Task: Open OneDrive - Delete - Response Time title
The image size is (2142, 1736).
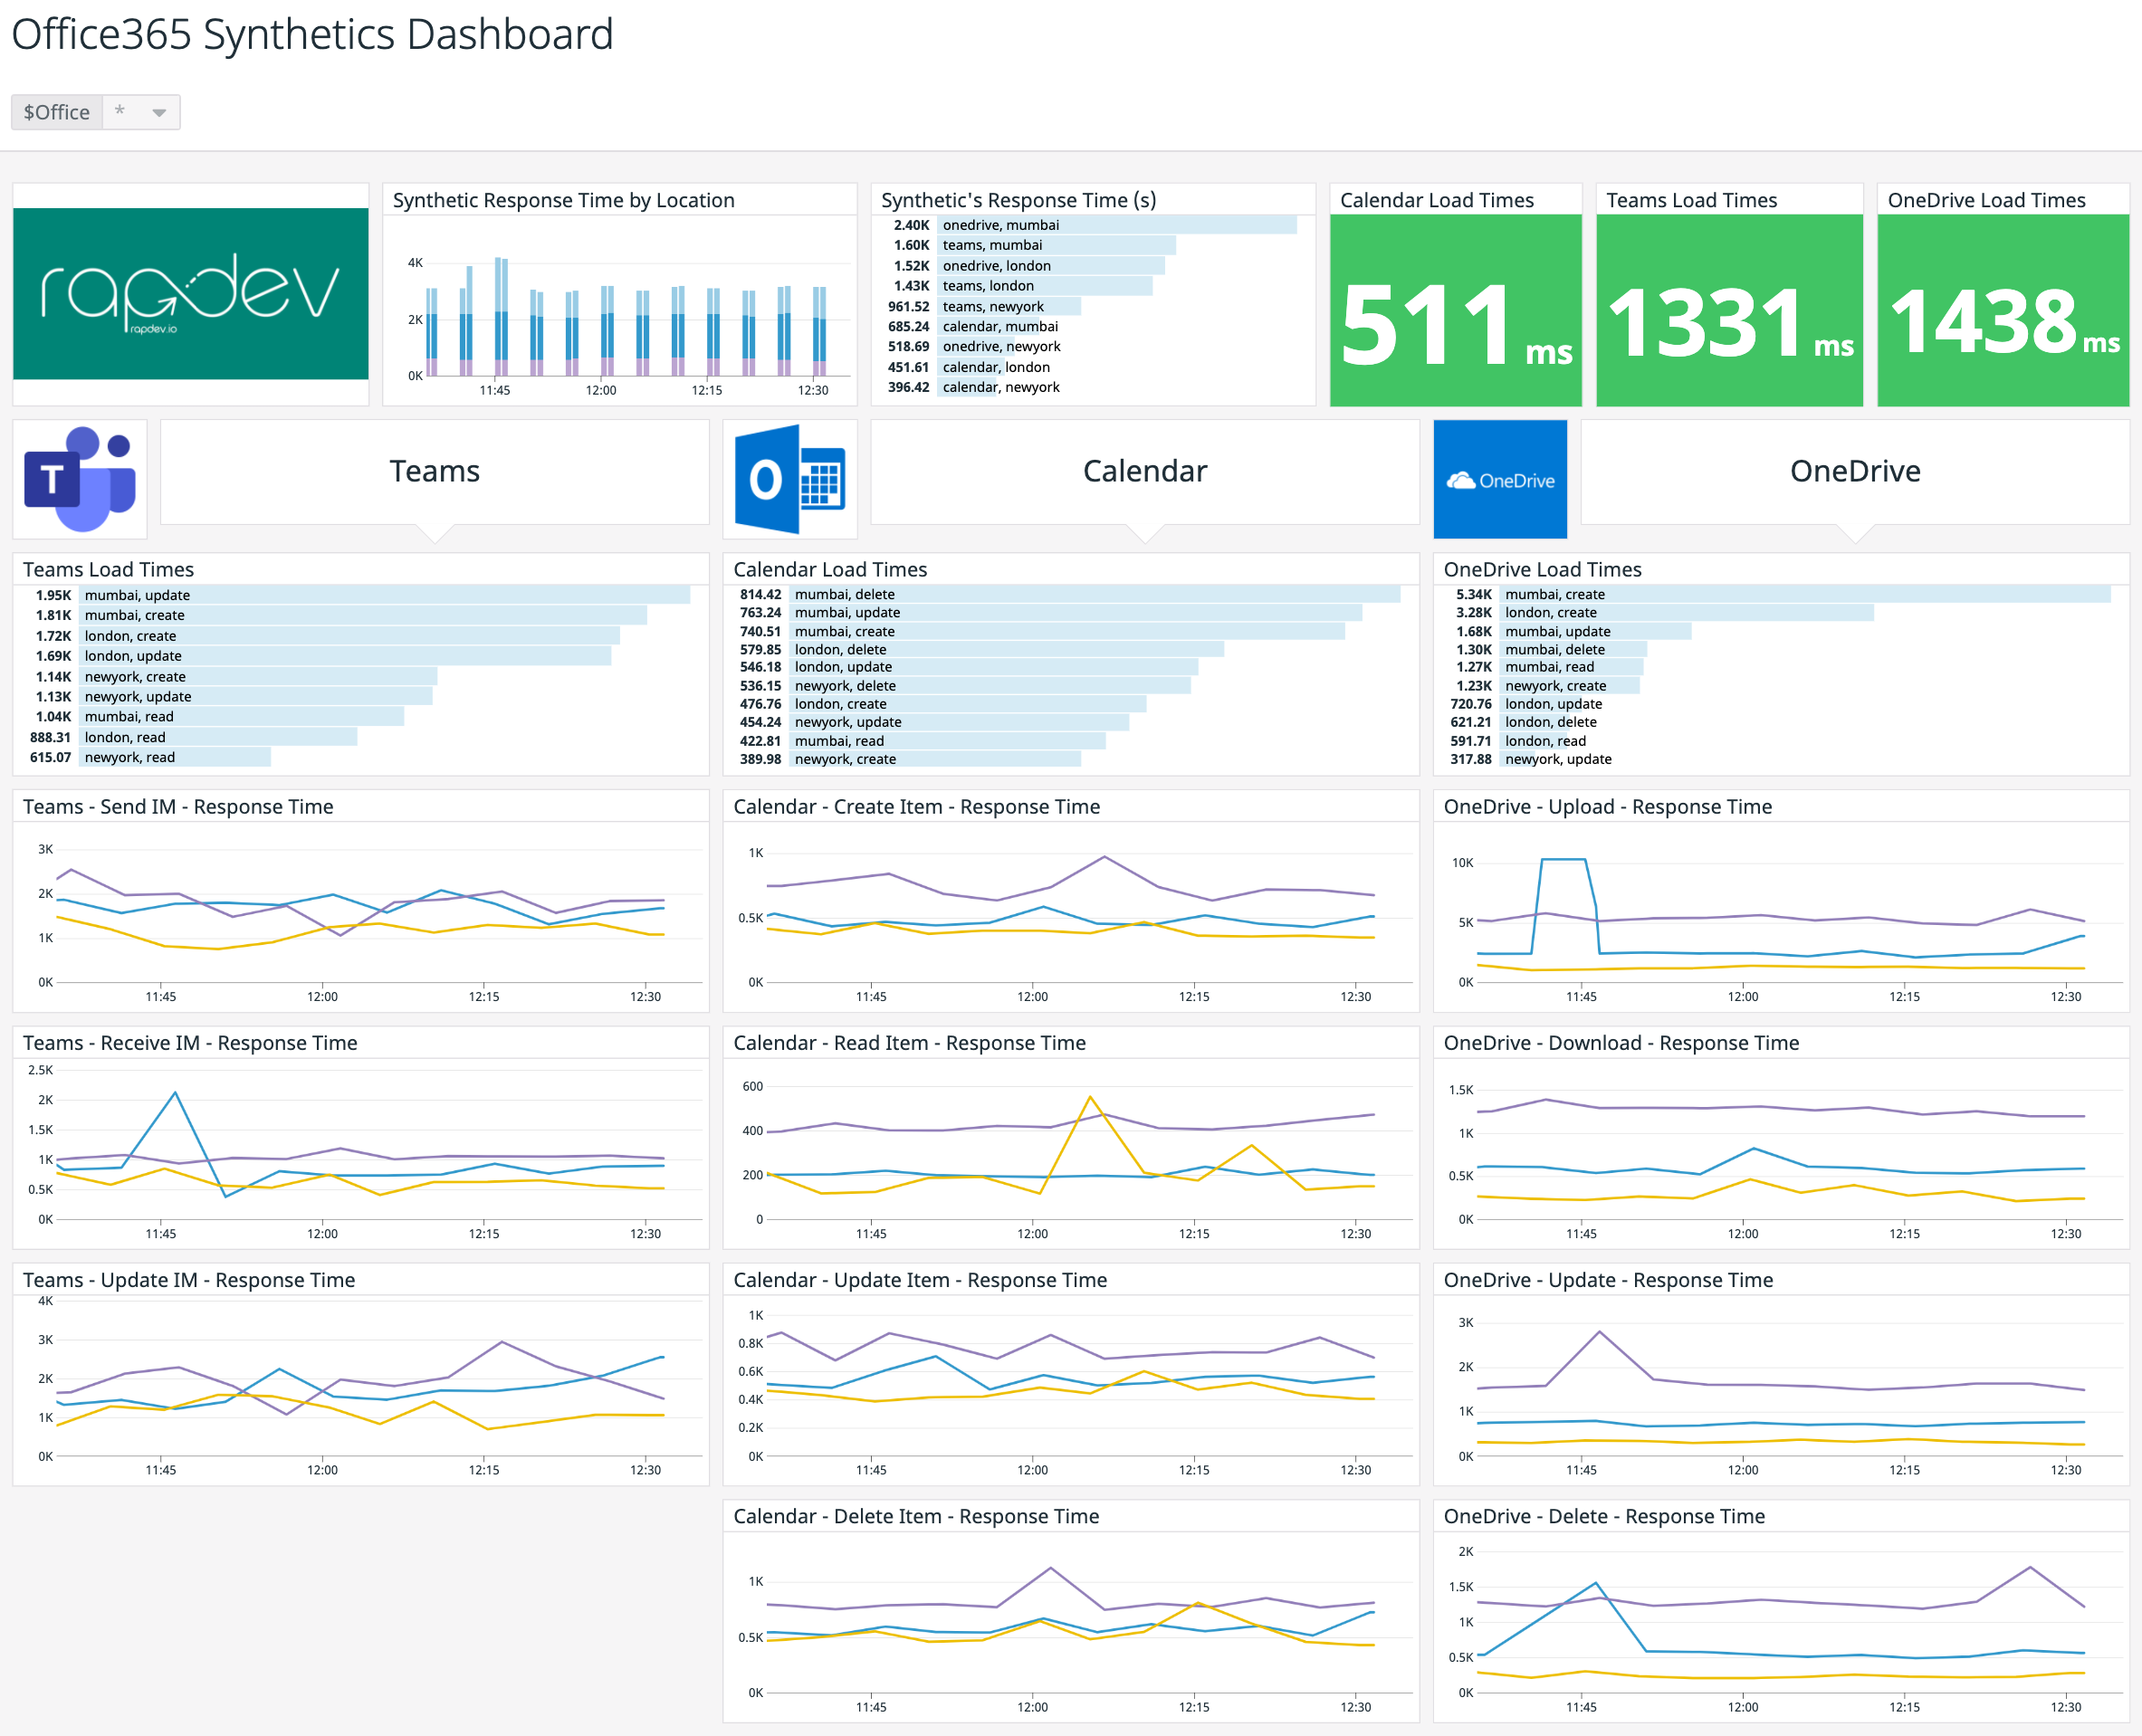Action: 1604,1516
